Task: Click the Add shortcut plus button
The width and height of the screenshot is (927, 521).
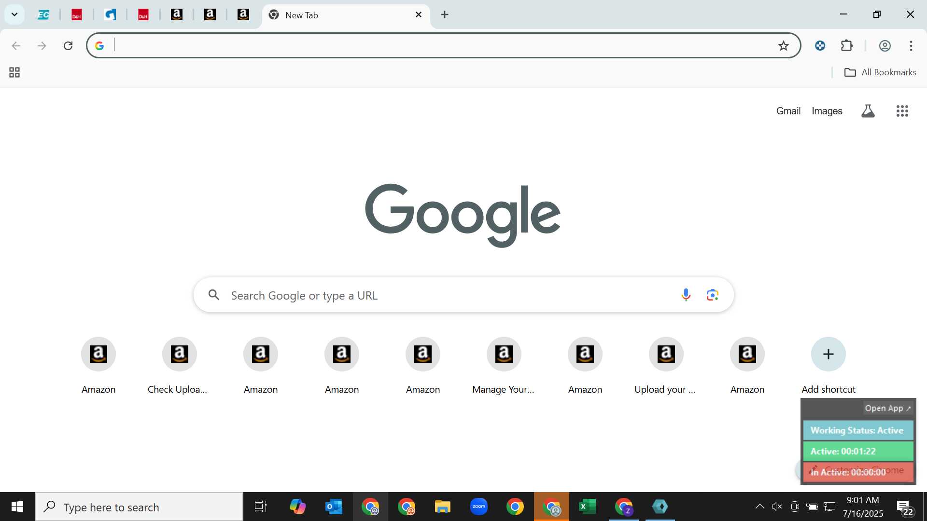Action: pyautogui.click(x=828, y=354)
